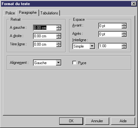
Task: Decrease the A gauche indent value
Action: 59,29
